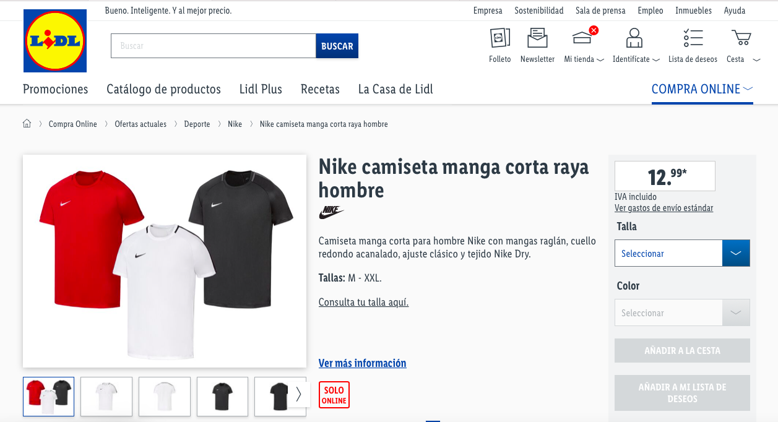Screen dimensions: 778x422
Task: Open the Consulta tu talla aquí link
Action: point(363,302)
